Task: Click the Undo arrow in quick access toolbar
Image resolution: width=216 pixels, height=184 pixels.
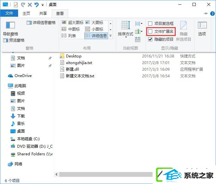Action: (x=36, y=5)
